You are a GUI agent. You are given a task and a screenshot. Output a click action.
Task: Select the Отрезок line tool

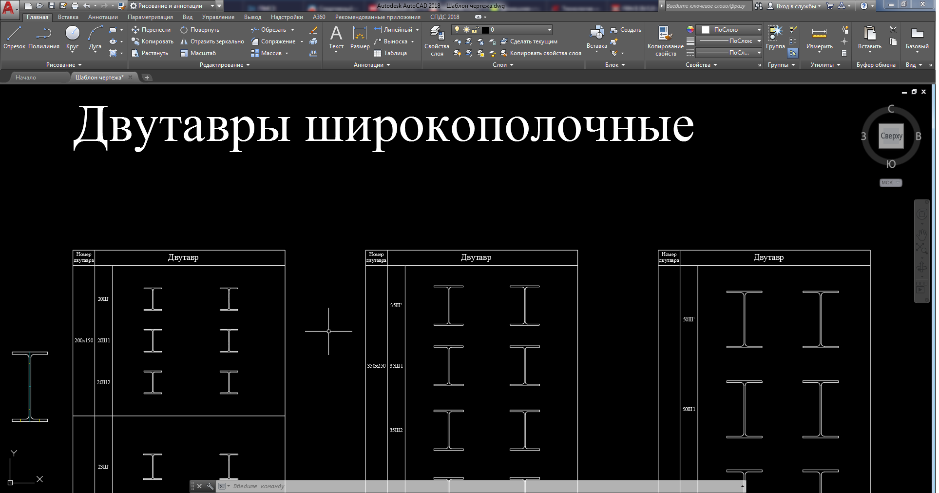click(x=14, y=38)
